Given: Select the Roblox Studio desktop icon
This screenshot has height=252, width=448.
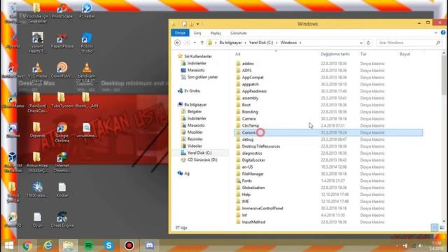Looking at the screenshot, I should [x=87, y=43].
